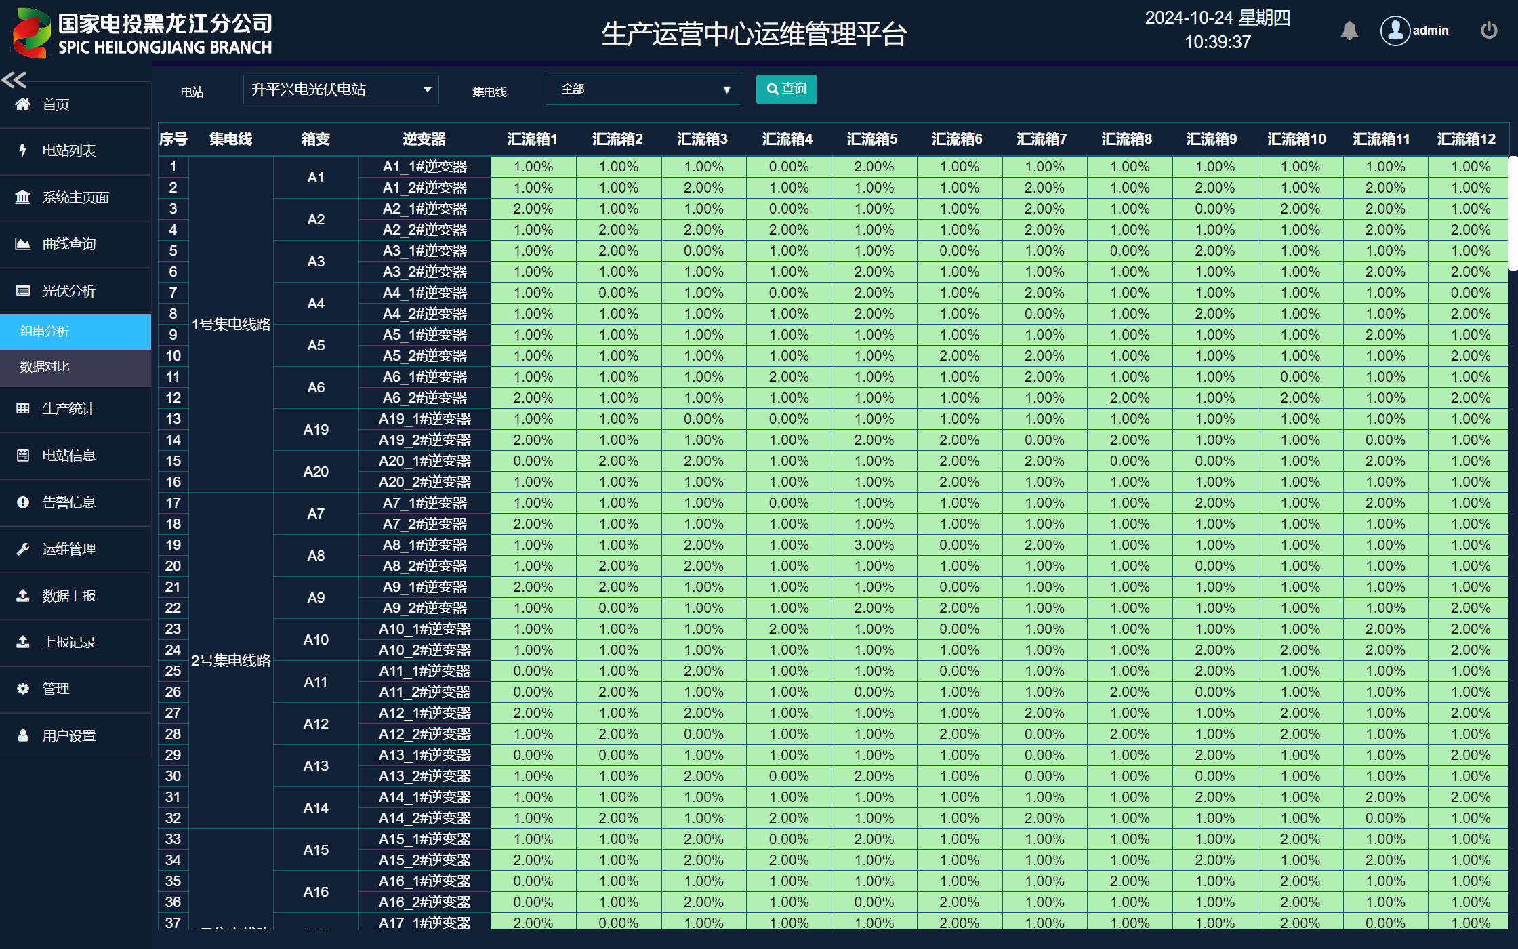Click the upload icon for 数据上报
The height and width of the screenshot is (949, 1518).
coord(23,596)
